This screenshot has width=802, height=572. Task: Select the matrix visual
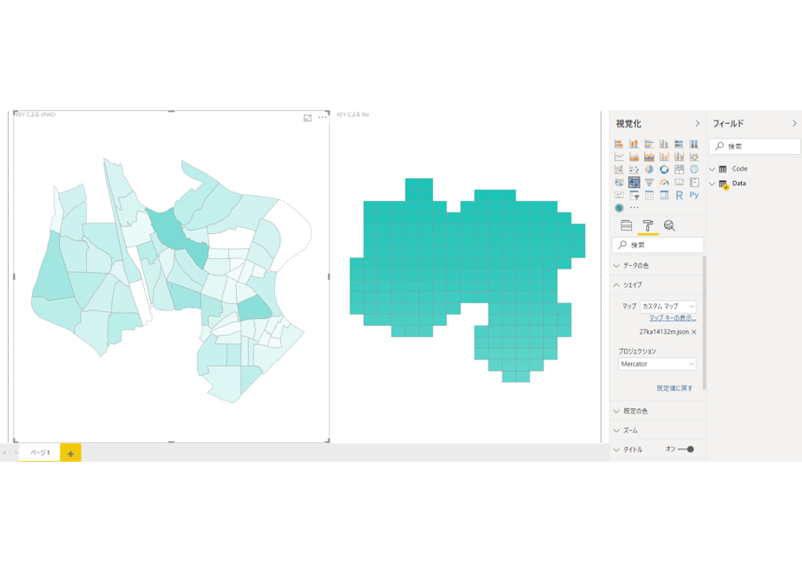click(x=664, y=195)
